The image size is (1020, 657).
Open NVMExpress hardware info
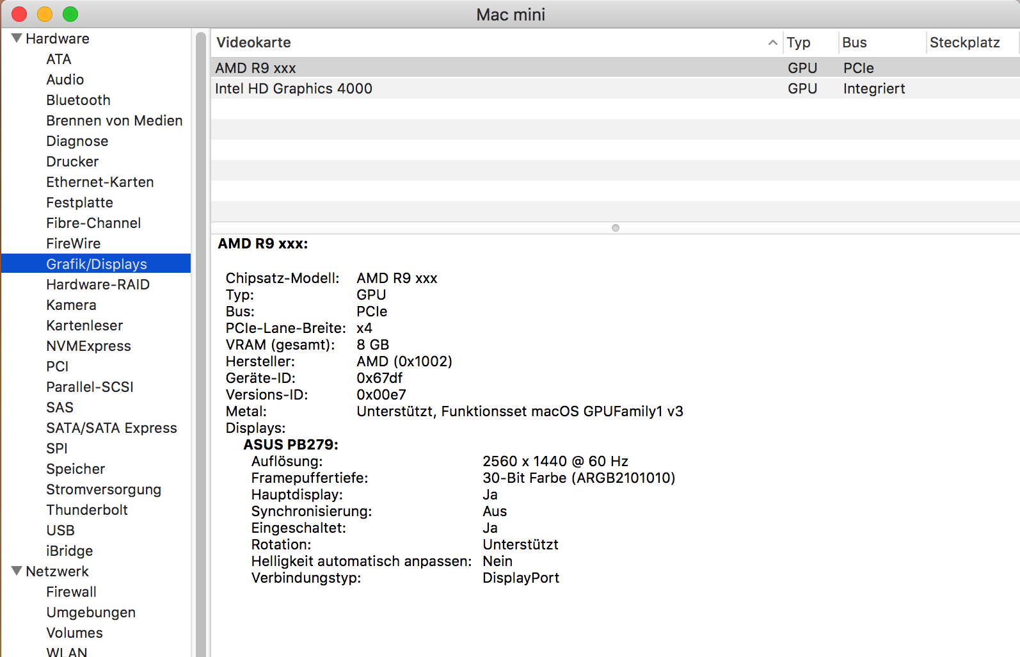point(88,346)
